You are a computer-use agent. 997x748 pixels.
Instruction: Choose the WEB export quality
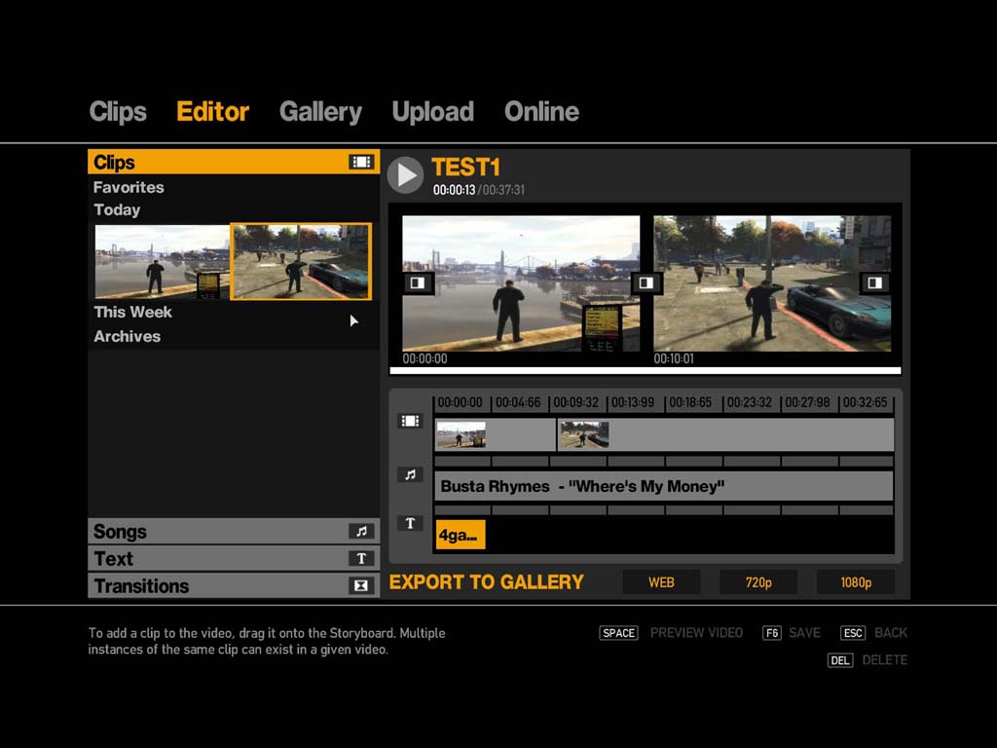tap(661, 582)
